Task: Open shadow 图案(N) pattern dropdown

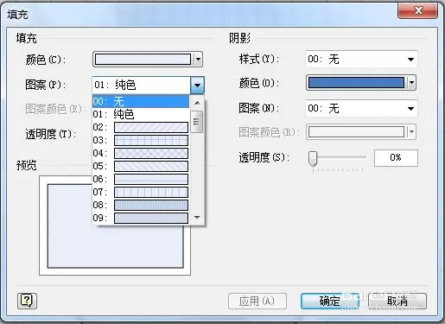Action: tap(410, 109)
